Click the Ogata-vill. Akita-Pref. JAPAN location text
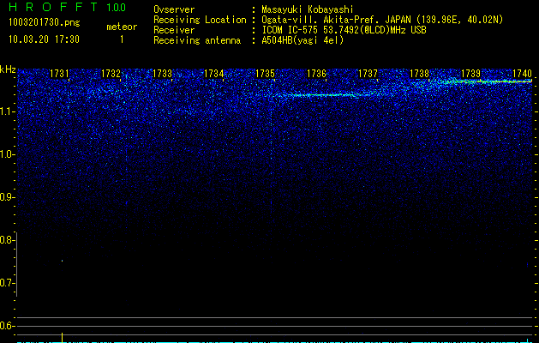 (x=382, y=20)
